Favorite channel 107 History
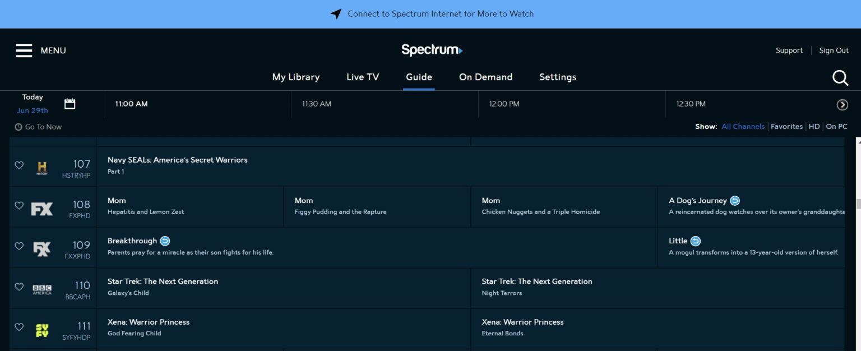861x351 pixels. (18, 165)
